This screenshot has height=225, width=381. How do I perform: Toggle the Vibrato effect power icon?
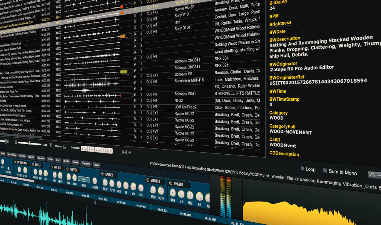148,181
